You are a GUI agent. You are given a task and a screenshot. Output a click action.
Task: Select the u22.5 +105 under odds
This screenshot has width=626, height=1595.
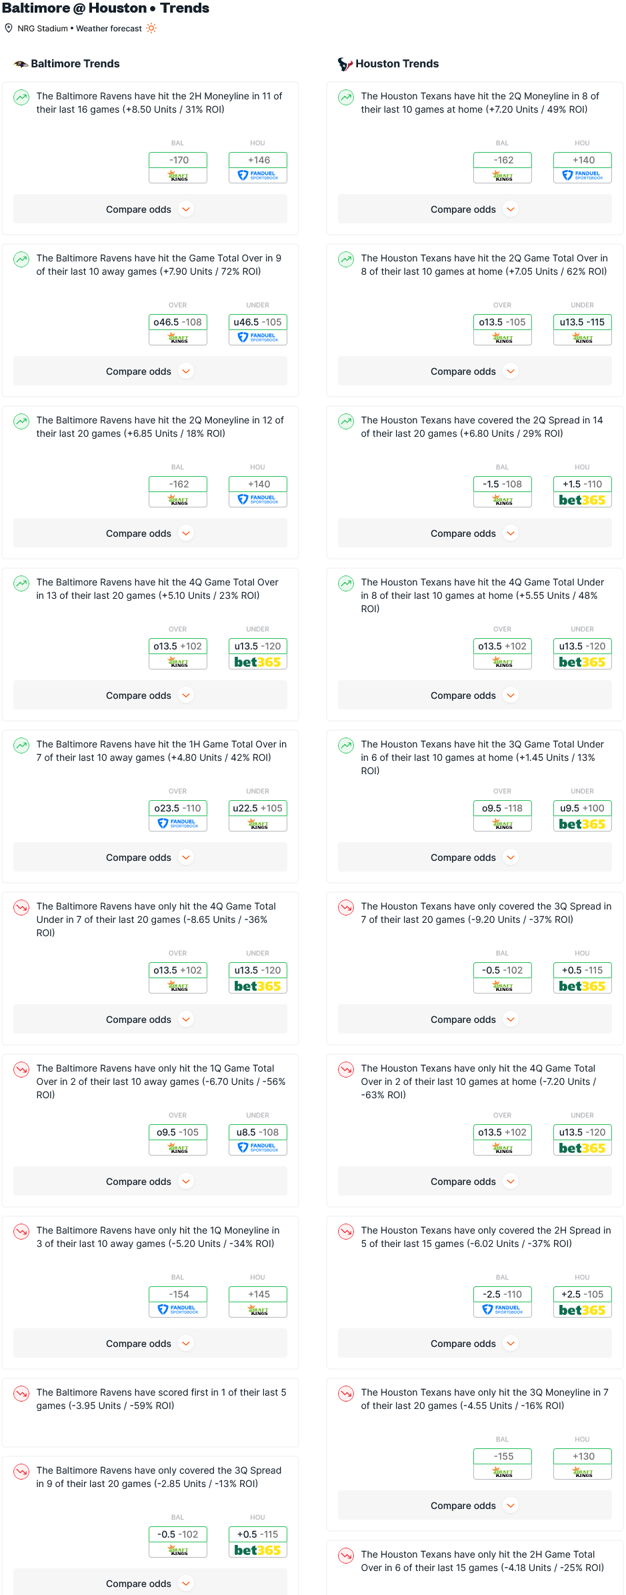258,808
